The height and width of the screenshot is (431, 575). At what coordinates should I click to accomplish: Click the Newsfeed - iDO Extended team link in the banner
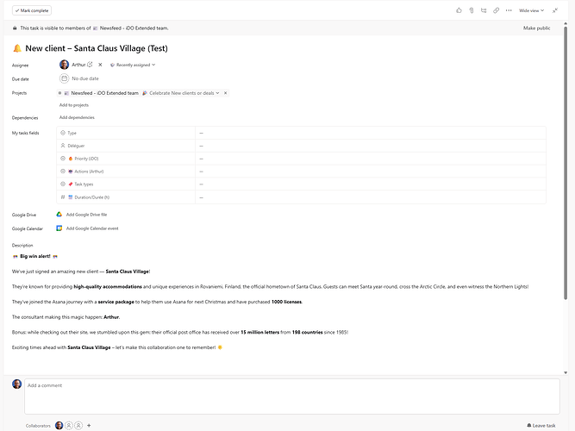pyautogui.click(x=134, y=28)
